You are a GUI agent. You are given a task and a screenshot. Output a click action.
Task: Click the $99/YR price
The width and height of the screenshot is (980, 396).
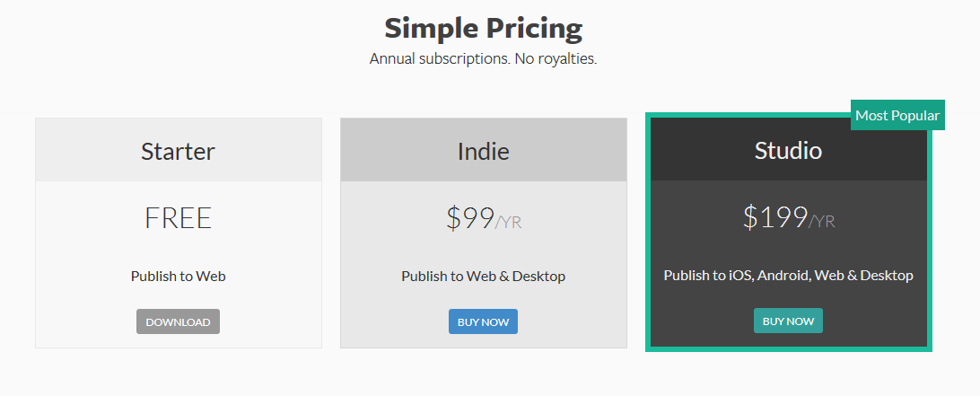(483, 218)
